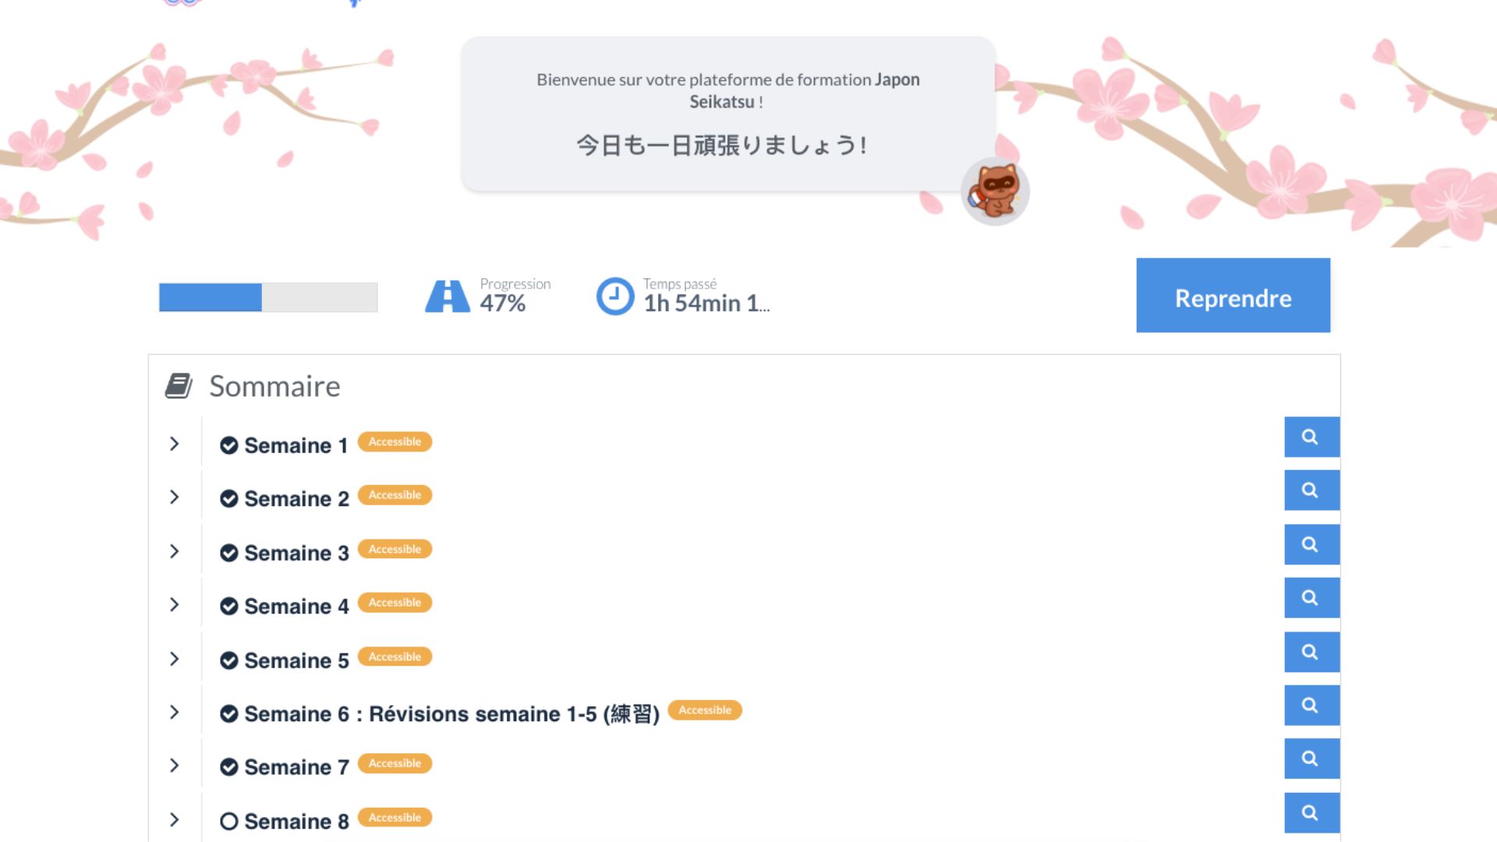Click the road Progression icon

click(448, 296)
